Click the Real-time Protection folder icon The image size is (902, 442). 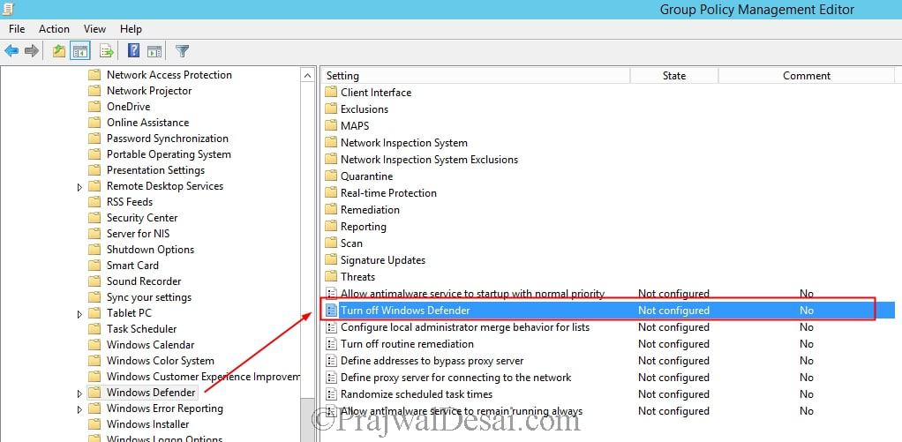click(331, 193)
